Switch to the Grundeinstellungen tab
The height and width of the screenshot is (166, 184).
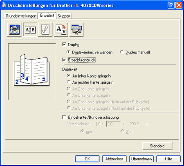tap(21, 16)
